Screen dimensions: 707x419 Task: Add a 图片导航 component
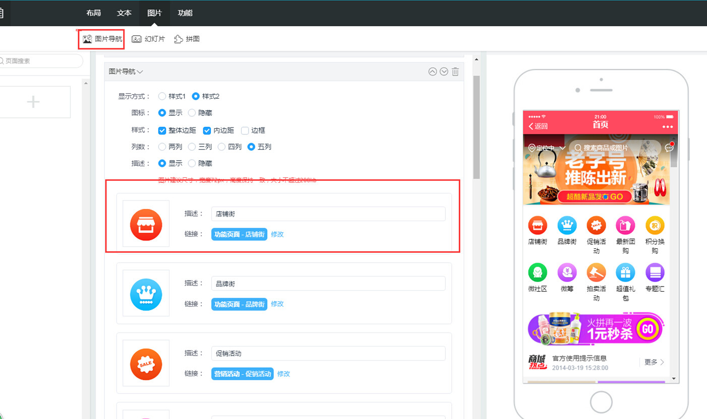tap(102, 39)
